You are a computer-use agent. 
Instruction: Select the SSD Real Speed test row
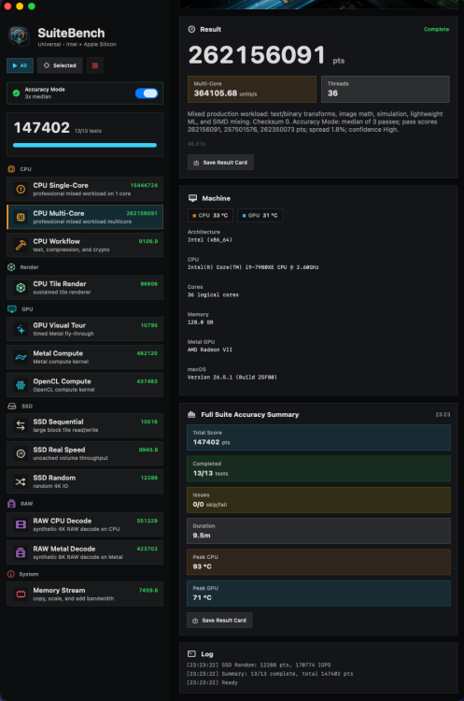[x=85, y=453]
